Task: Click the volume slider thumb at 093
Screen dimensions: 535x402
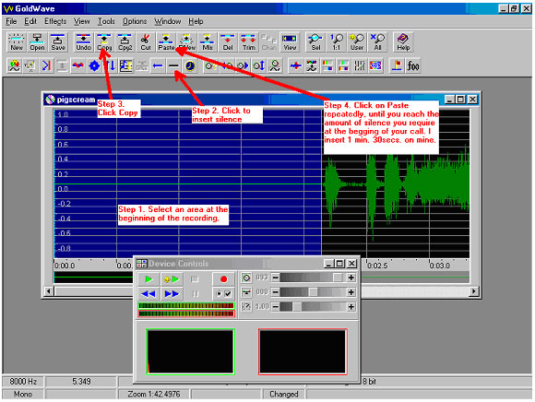Action: click(338, 278)
